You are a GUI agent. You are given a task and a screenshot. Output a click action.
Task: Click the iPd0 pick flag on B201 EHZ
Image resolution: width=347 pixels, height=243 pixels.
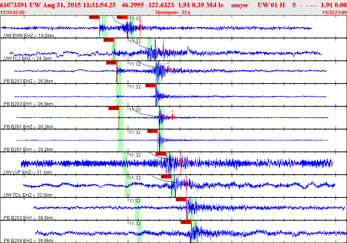pos(114,108)
